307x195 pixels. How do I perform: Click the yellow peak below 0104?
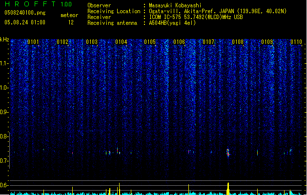click(x=119, y=189)
